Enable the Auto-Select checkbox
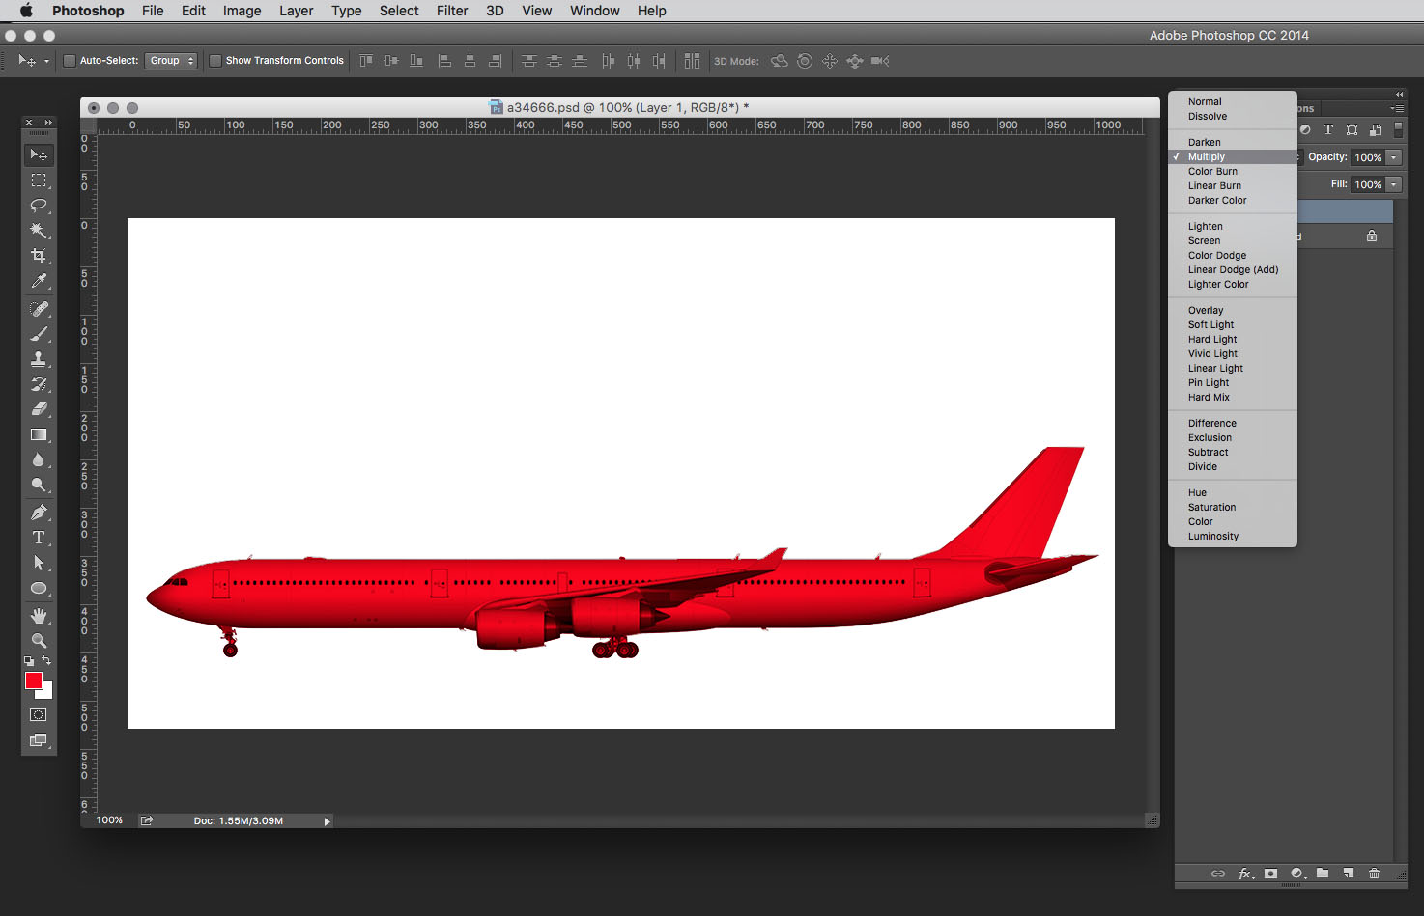The width and height of the screenshot is (1424, 916). tap(70, 61)
